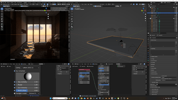Open the Daylight model dropdown

click(34, 93)
